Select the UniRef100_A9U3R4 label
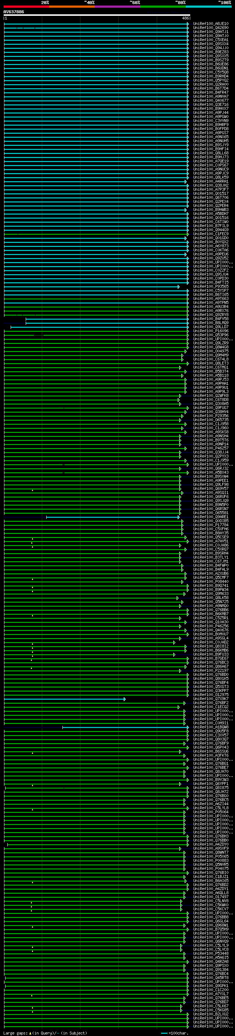Viewport: 235px width, 1036px height. [x=211, y=307]
